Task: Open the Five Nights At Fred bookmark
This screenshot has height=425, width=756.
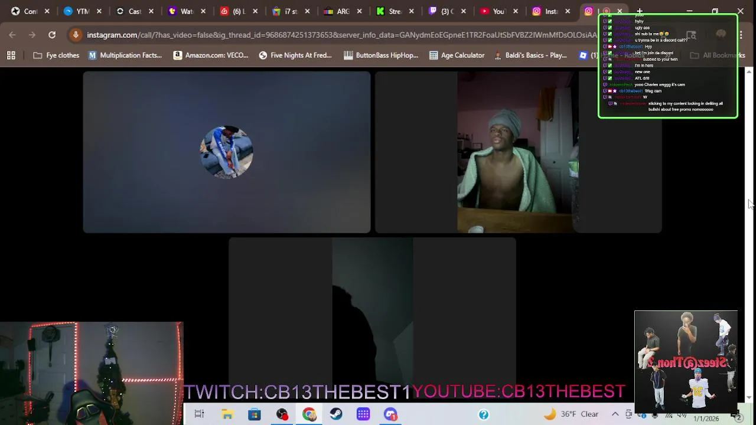Action: coord(295,55)
